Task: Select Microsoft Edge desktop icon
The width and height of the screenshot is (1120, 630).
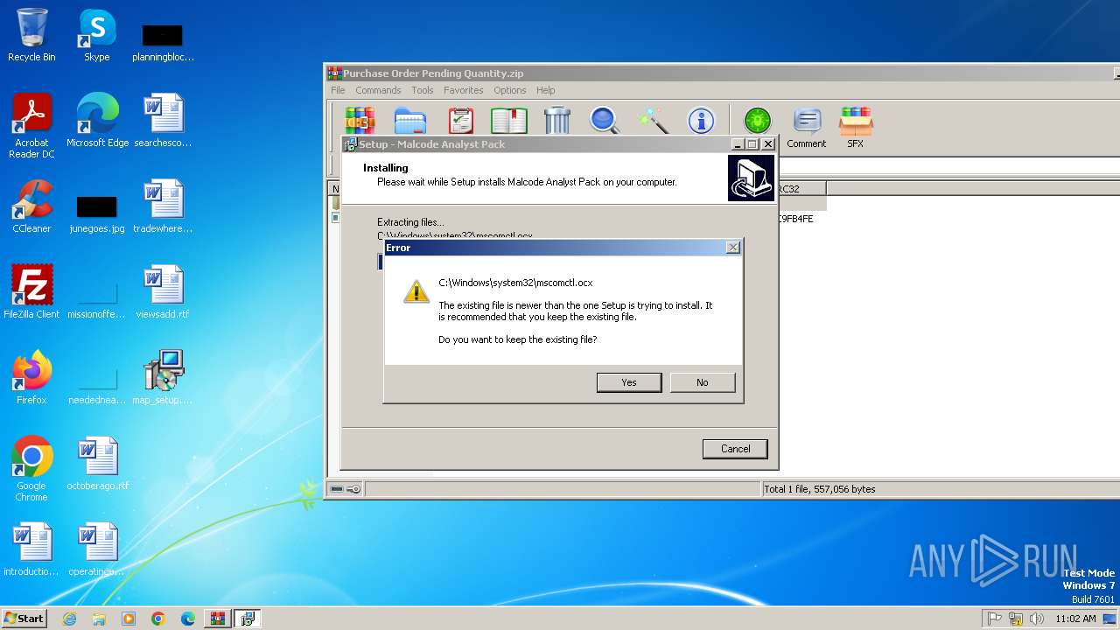Action: pos(97,121)
